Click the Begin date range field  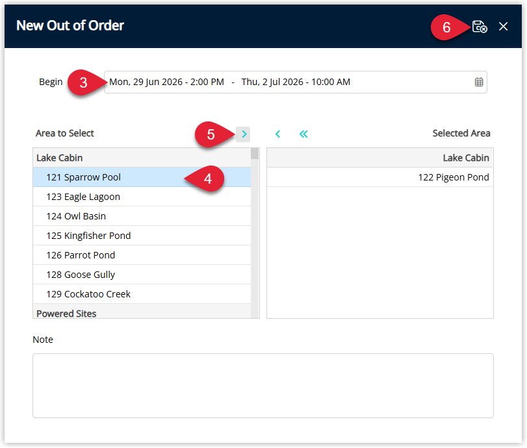296,82
